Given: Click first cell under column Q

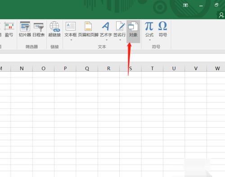Looking at the screenshot, I should point(87,74).
